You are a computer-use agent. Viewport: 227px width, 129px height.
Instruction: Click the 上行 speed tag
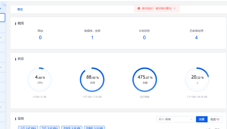tap(28, 128)
